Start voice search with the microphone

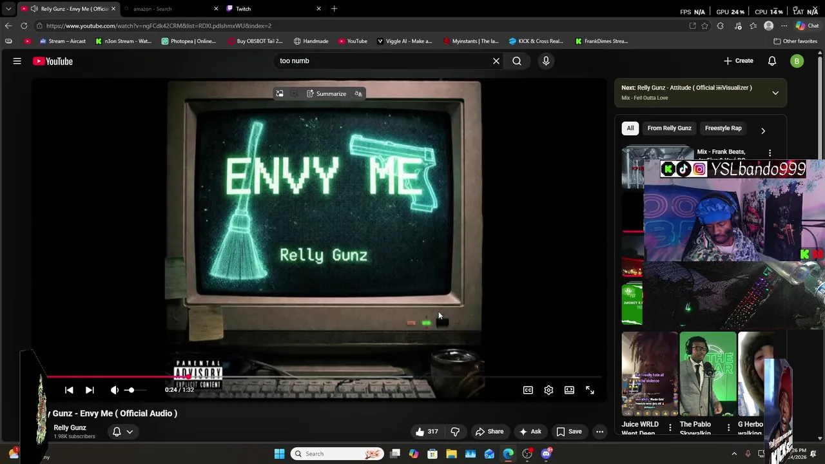pos(546,61)
